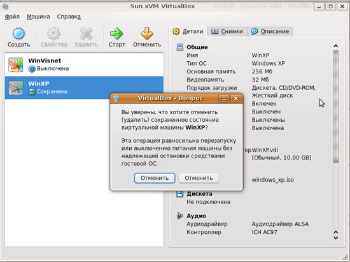350x262 pixels.
Task: Click the ICH AC97 controller value
Action: [x=265, y=232]
